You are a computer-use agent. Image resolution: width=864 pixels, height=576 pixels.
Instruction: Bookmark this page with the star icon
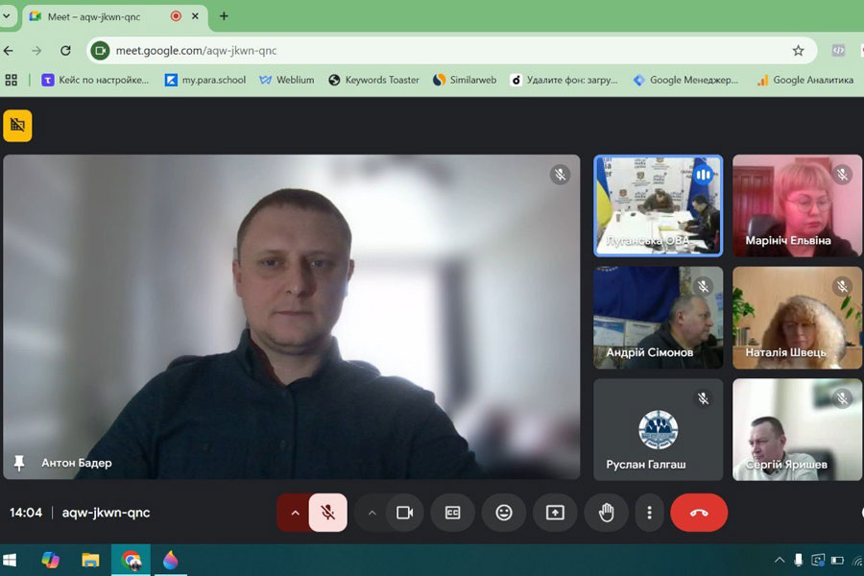tap(798, 51)
